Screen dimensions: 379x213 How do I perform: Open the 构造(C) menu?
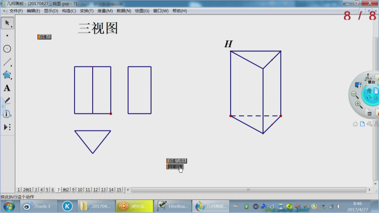(x=69, y=11)
